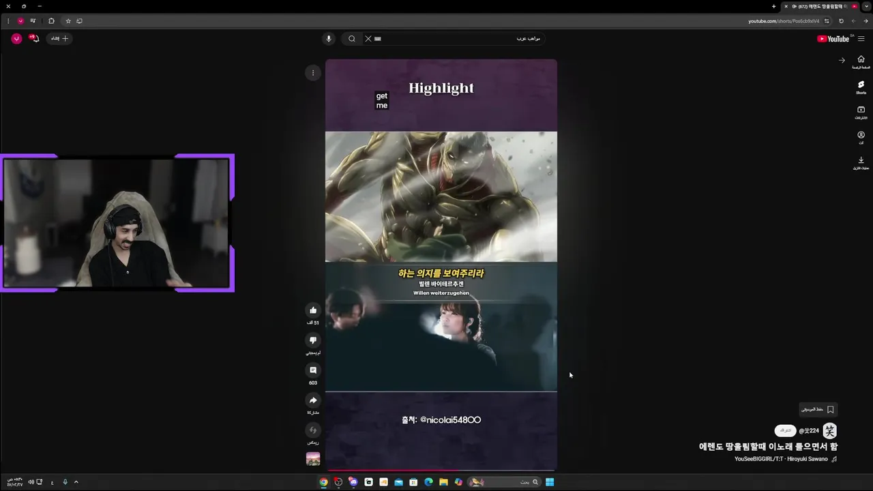Close the (672) YouTube browser tab

click(786, 6)
